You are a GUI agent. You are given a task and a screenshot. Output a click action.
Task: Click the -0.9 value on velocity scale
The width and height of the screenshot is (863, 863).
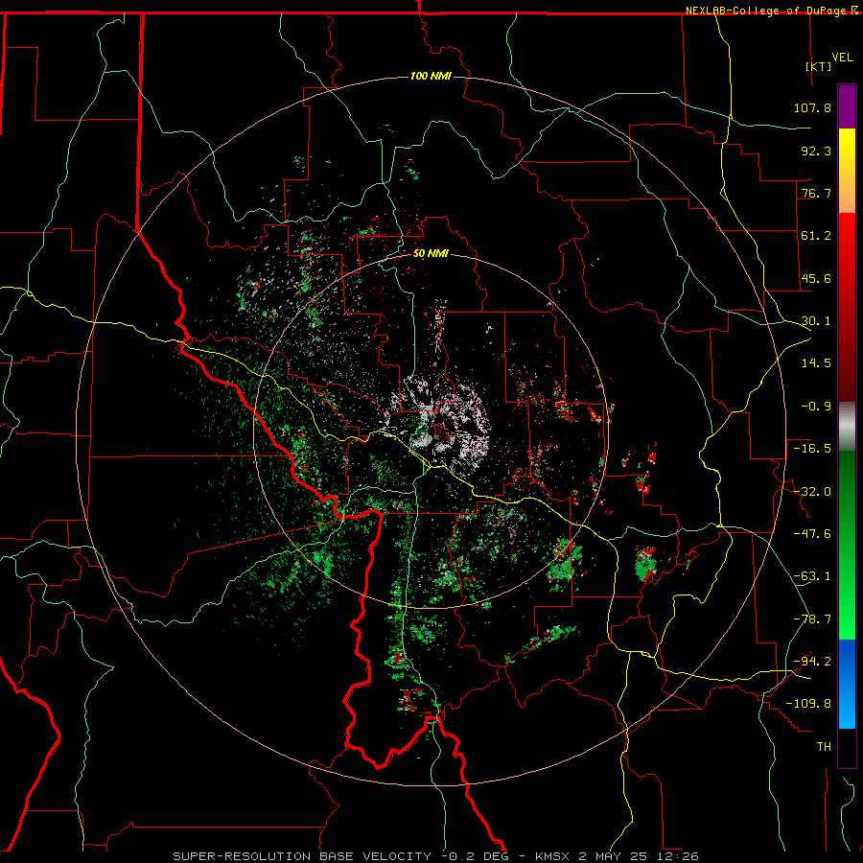[x=816, y=406]
